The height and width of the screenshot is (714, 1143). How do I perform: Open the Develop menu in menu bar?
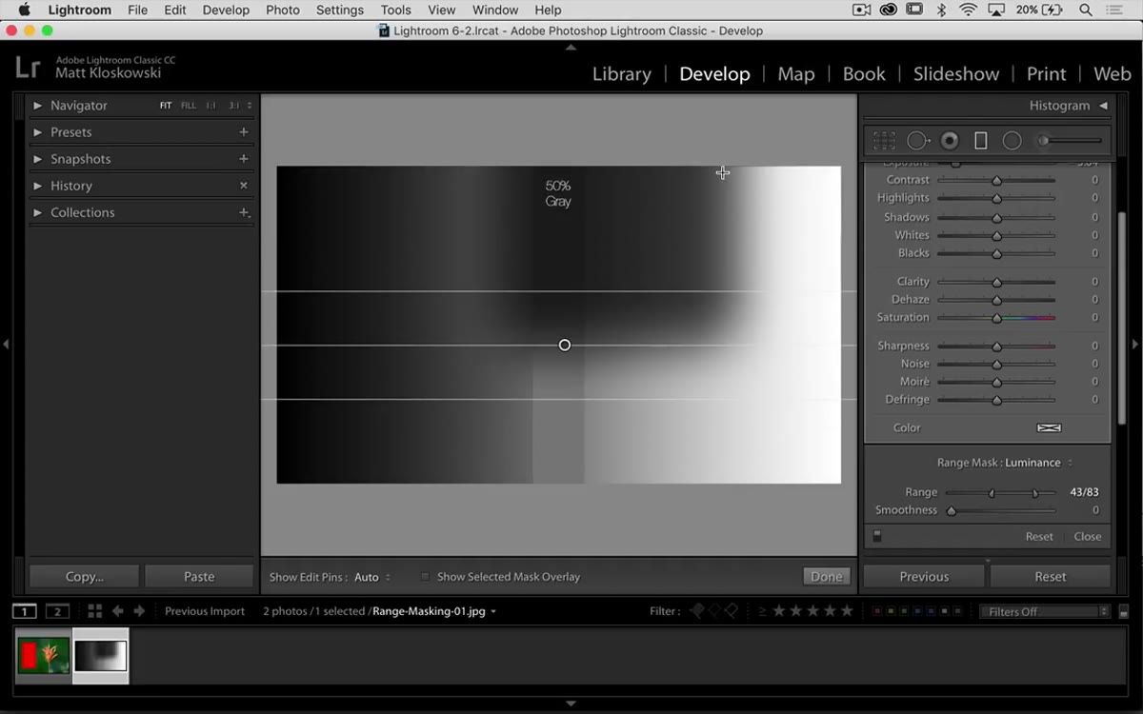pos(226,10)
